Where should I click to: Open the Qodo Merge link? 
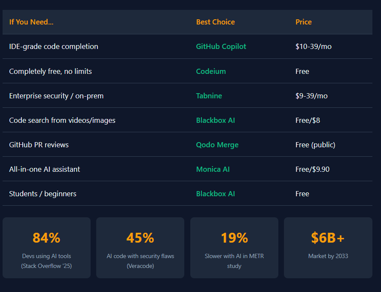pyautogui.click(x=217, y=145)
